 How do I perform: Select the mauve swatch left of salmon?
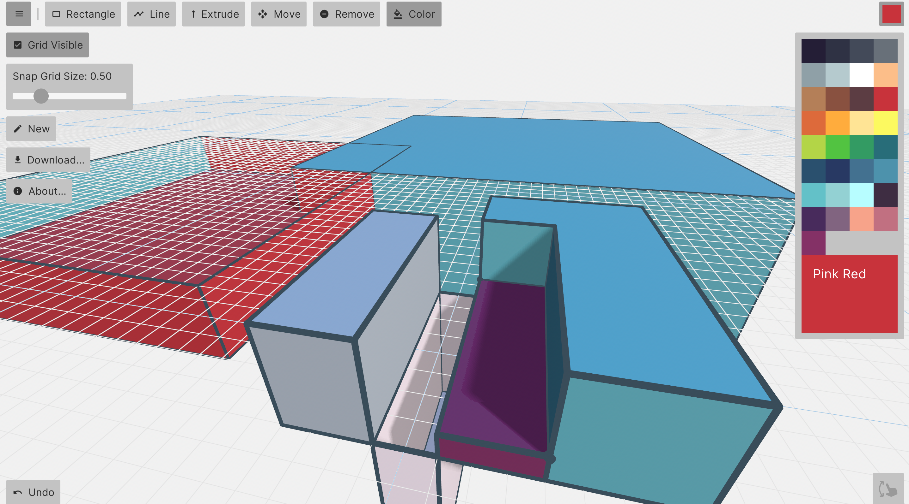(837, 218)
